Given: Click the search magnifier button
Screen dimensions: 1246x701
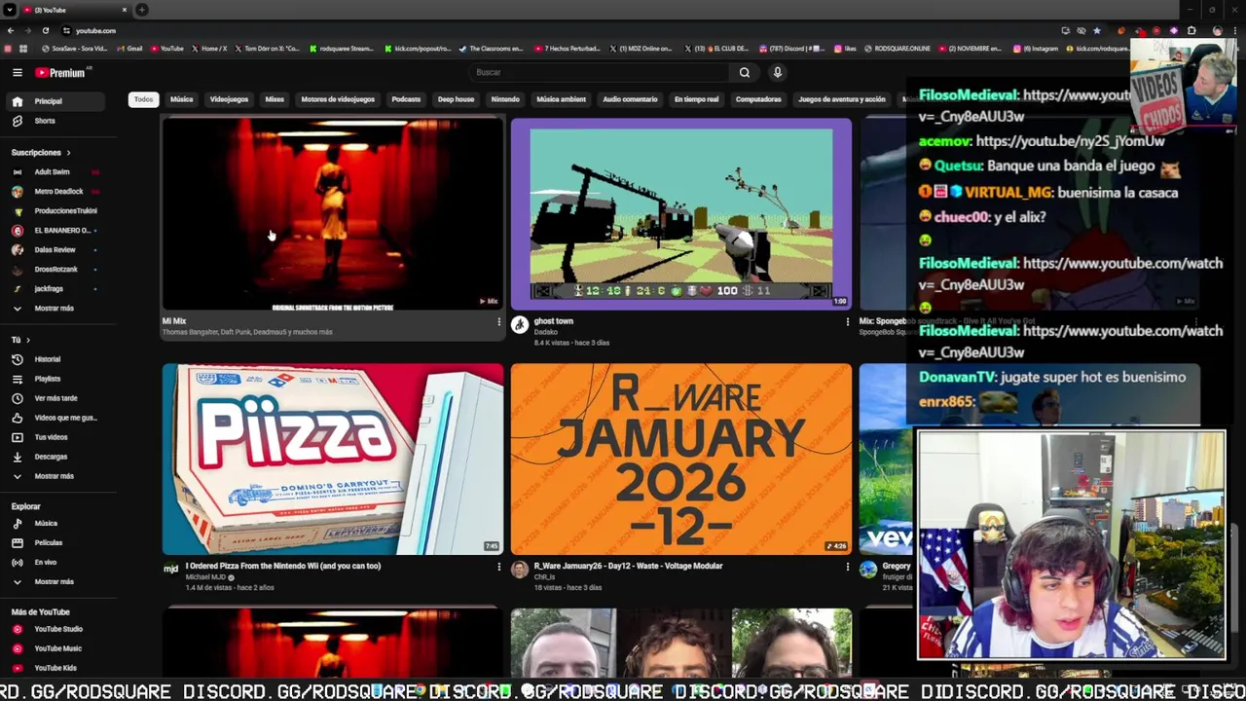Looking at the screenshot, I should (x=744, y=72).
